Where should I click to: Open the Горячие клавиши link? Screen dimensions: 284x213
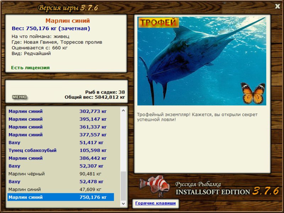click(x=155, y=203)
